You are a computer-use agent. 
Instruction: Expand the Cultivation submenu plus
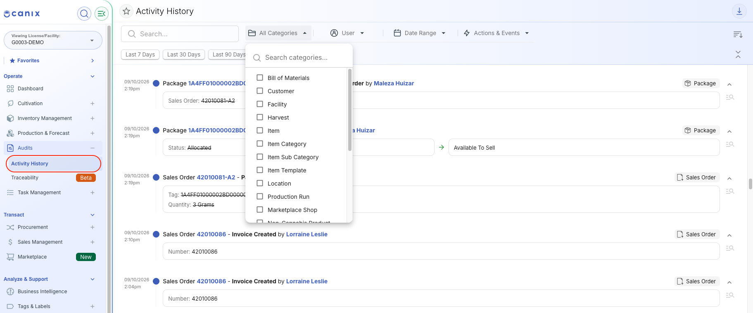[x=93, y=104]
